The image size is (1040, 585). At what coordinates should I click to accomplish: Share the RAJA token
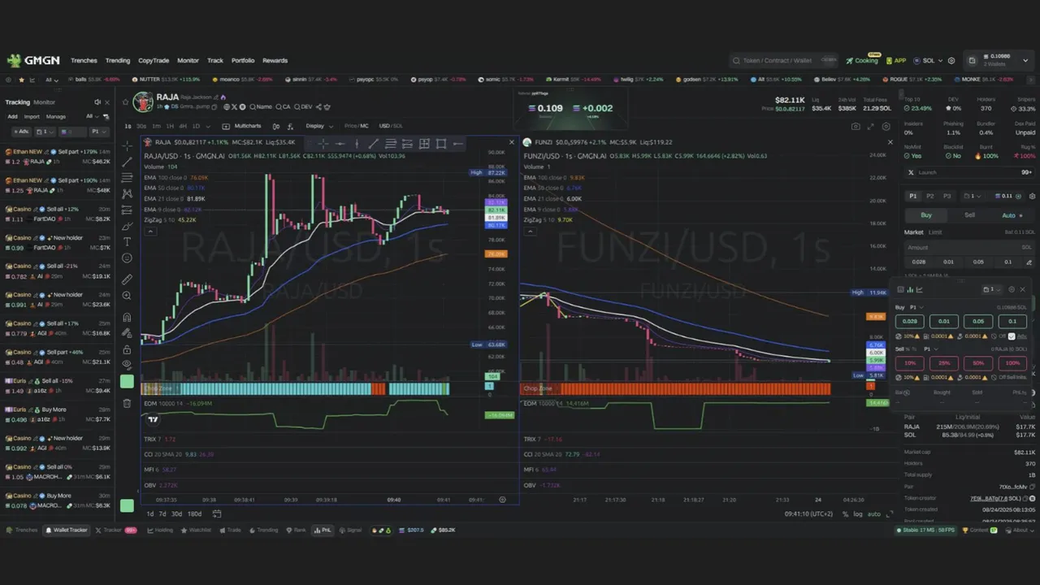318,106
